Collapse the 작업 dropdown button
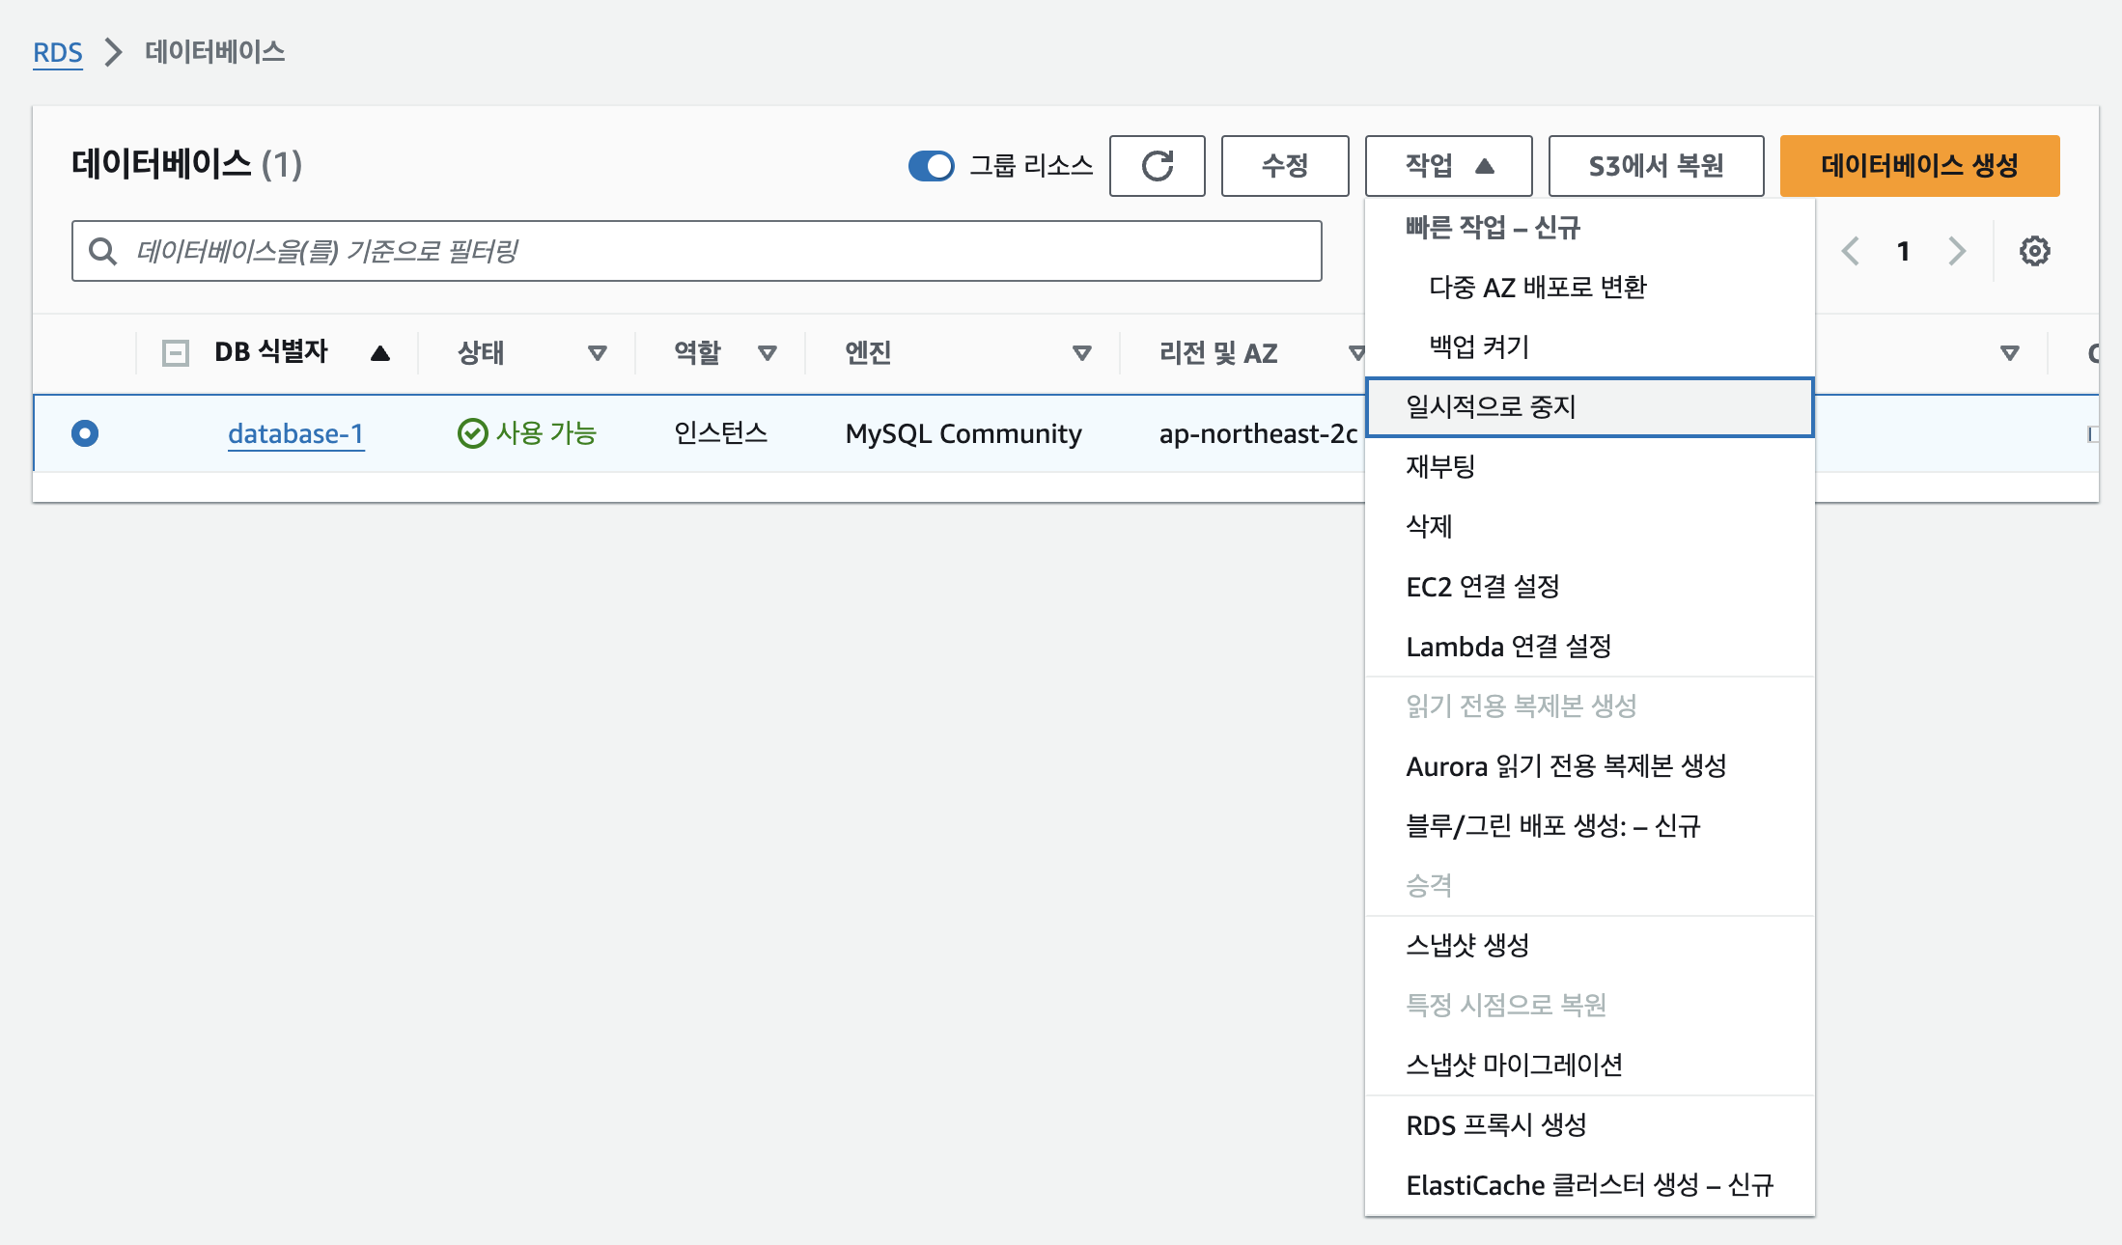The width and height of the screenshot is (2122, 1245). click(1447, 166)
